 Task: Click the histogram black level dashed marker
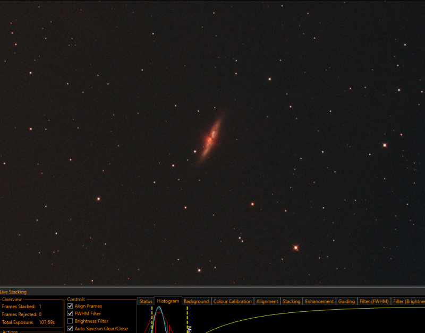tap(152, 319)
